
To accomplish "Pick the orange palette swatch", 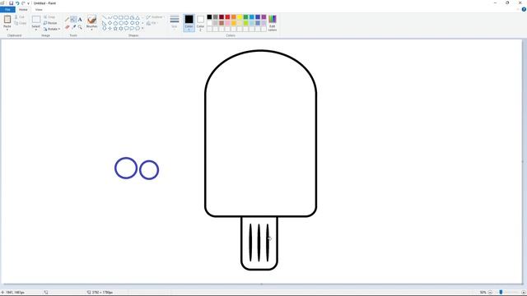I will pyautogui.click(x=234, y=16).
